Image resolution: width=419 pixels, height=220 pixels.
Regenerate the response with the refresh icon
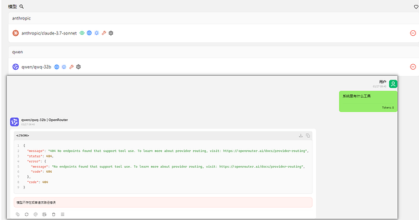tap(27, 215)
